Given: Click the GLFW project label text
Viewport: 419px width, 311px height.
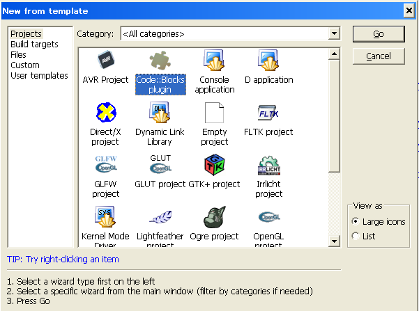Looking at the screenshot, I should coord(105,189).
